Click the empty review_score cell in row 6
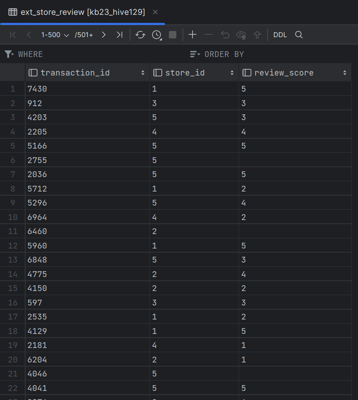Screen dimensions: 358x400 295,160
